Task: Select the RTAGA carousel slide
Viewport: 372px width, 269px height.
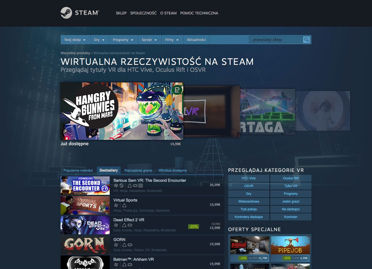Action: point(267,111)
